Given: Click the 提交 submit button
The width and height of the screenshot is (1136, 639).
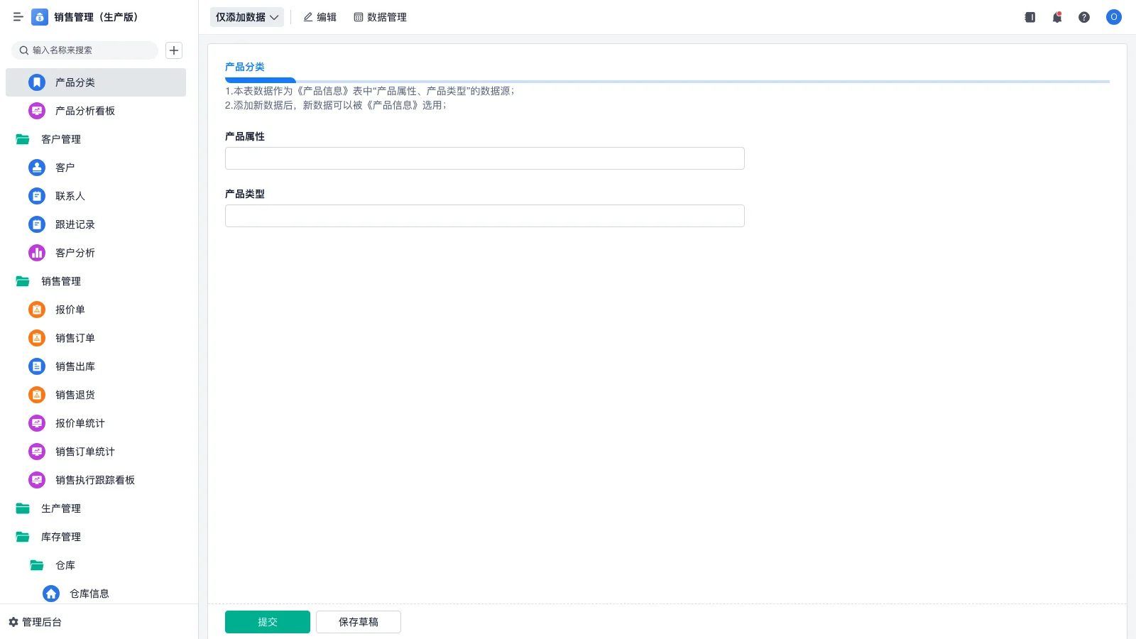Looking at the screenshot, I should pyautogui.click(x=267, y=621).
